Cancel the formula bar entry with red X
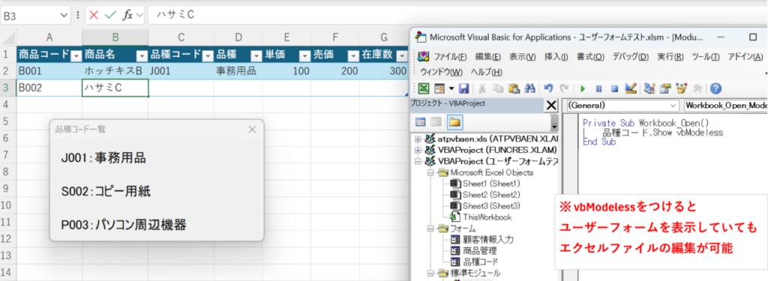Viewport: 768px width, 281px height. coord(94,15)
